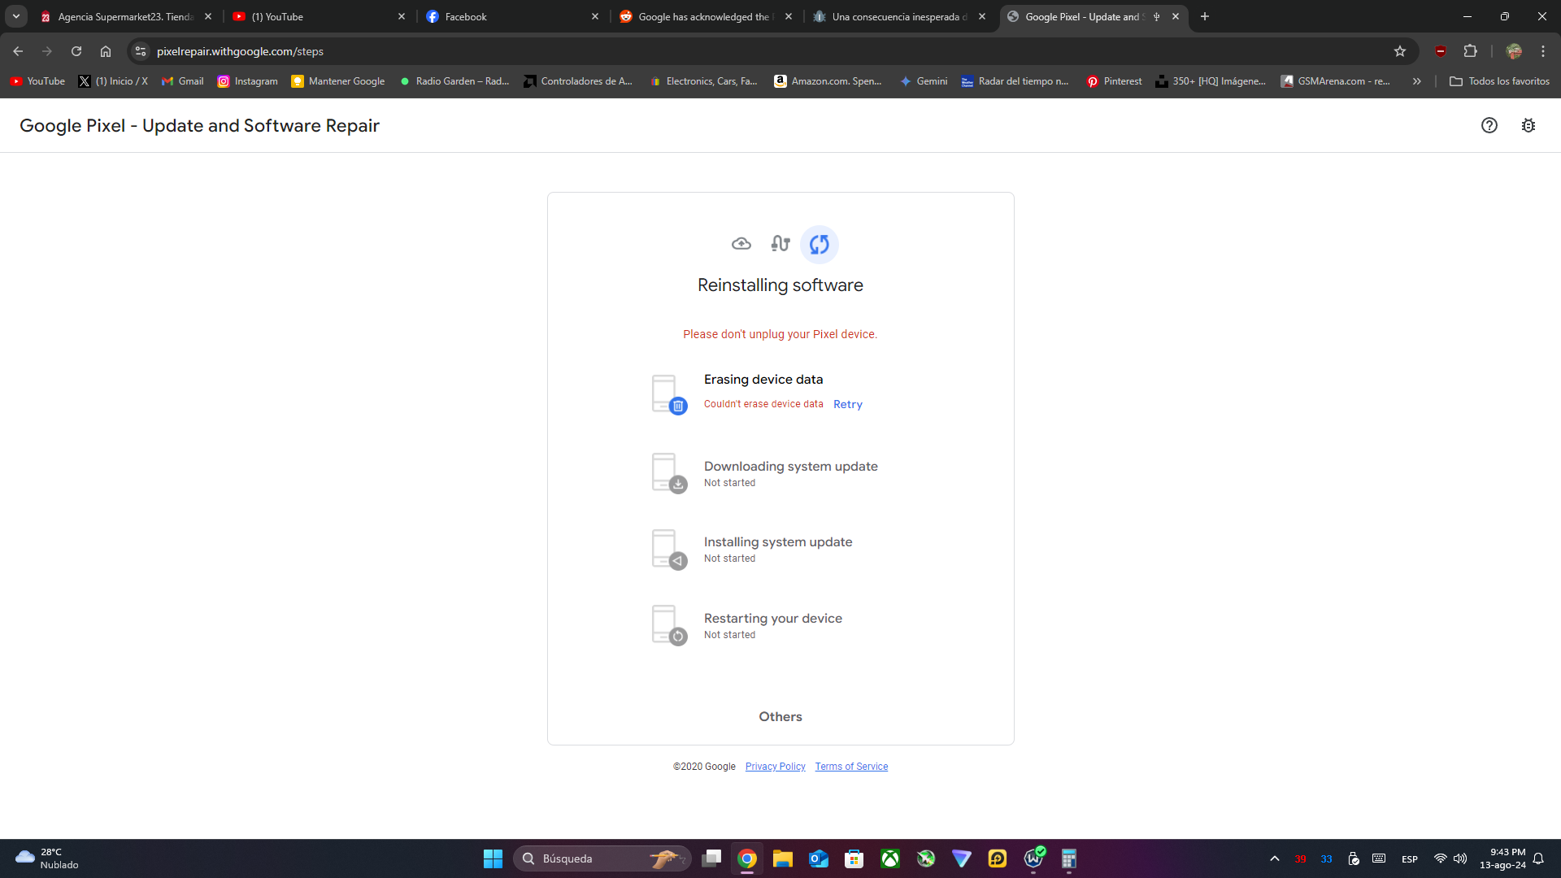Screen dimensions: 1561x878
Task: Bookmark this page with star icon
Action: click(x=1400, y=51)
